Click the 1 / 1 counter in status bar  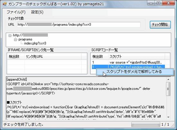tap(165, 125)
